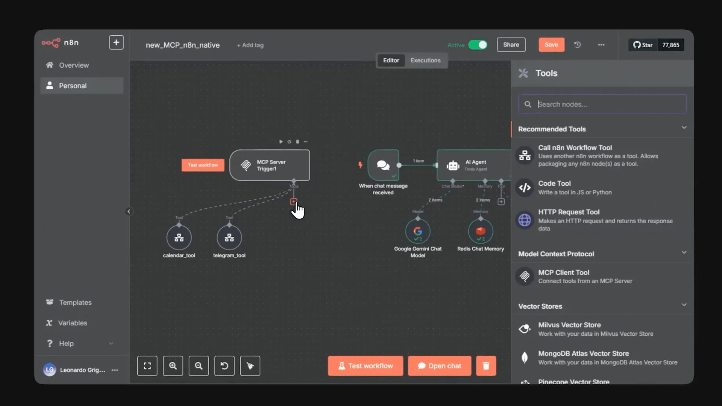This screenshot has height=406, width=722.
Task: Add a tool to the AI Agent
Action: [501, 202]
